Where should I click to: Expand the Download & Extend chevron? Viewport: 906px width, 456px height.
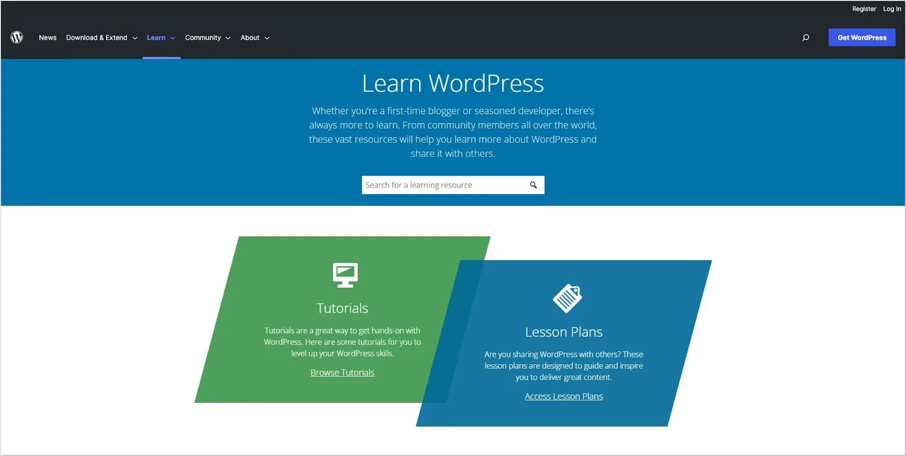135,39
